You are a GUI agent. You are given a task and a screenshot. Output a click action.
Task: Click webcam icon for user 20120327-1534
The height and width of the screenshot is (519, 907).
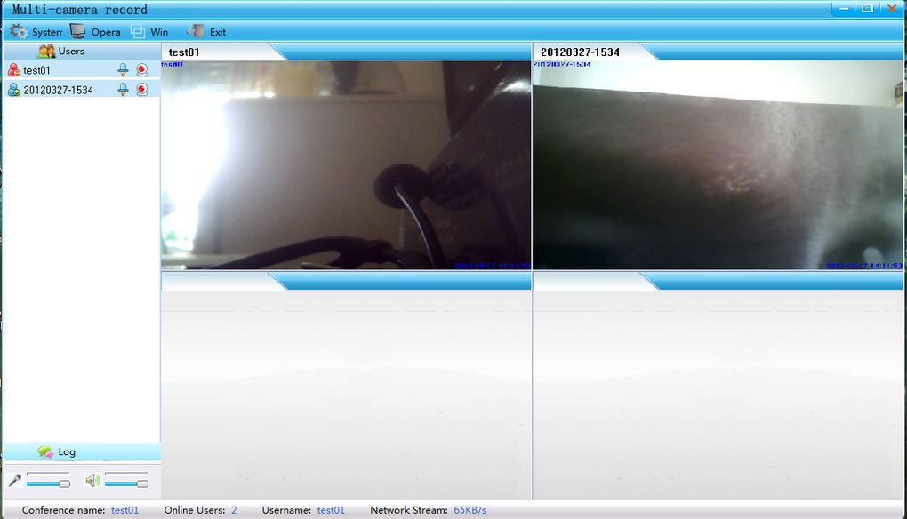(x=141, y=90)
